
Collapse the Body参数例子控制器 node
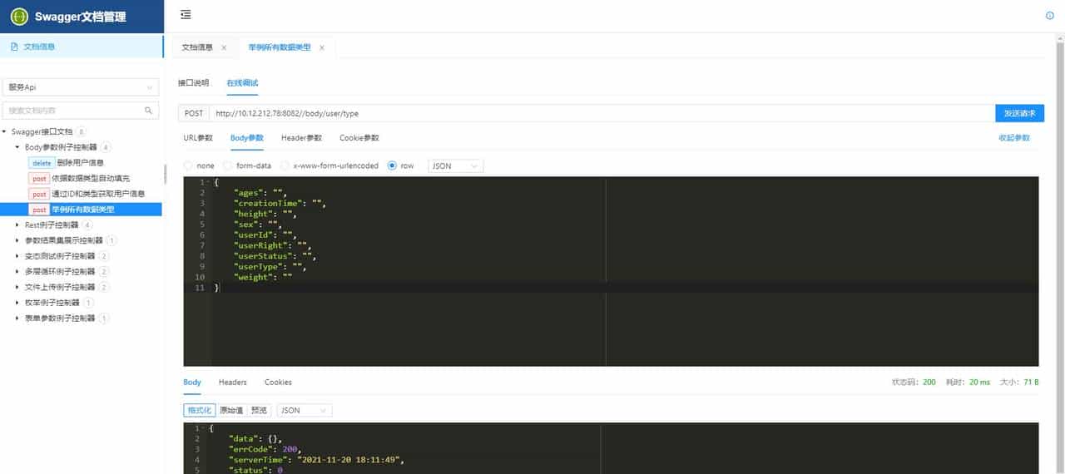18,147
